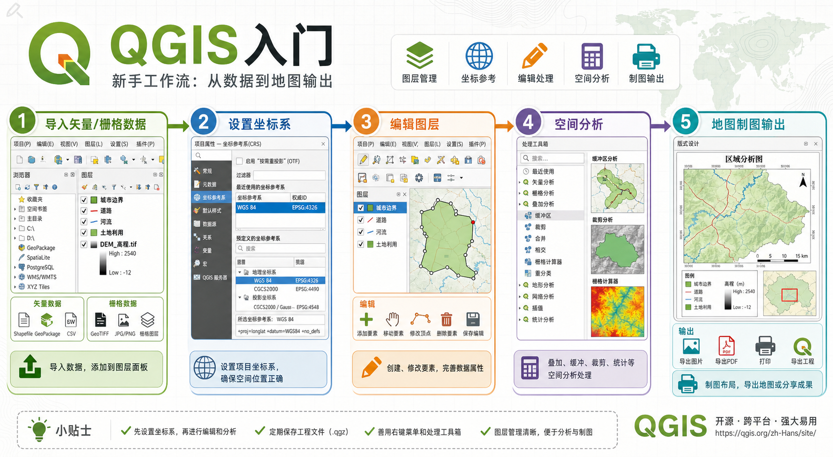Expand 地形分析 in the processing toolbox
Screen dimensions: 833x457
click(x=520, y=285)
